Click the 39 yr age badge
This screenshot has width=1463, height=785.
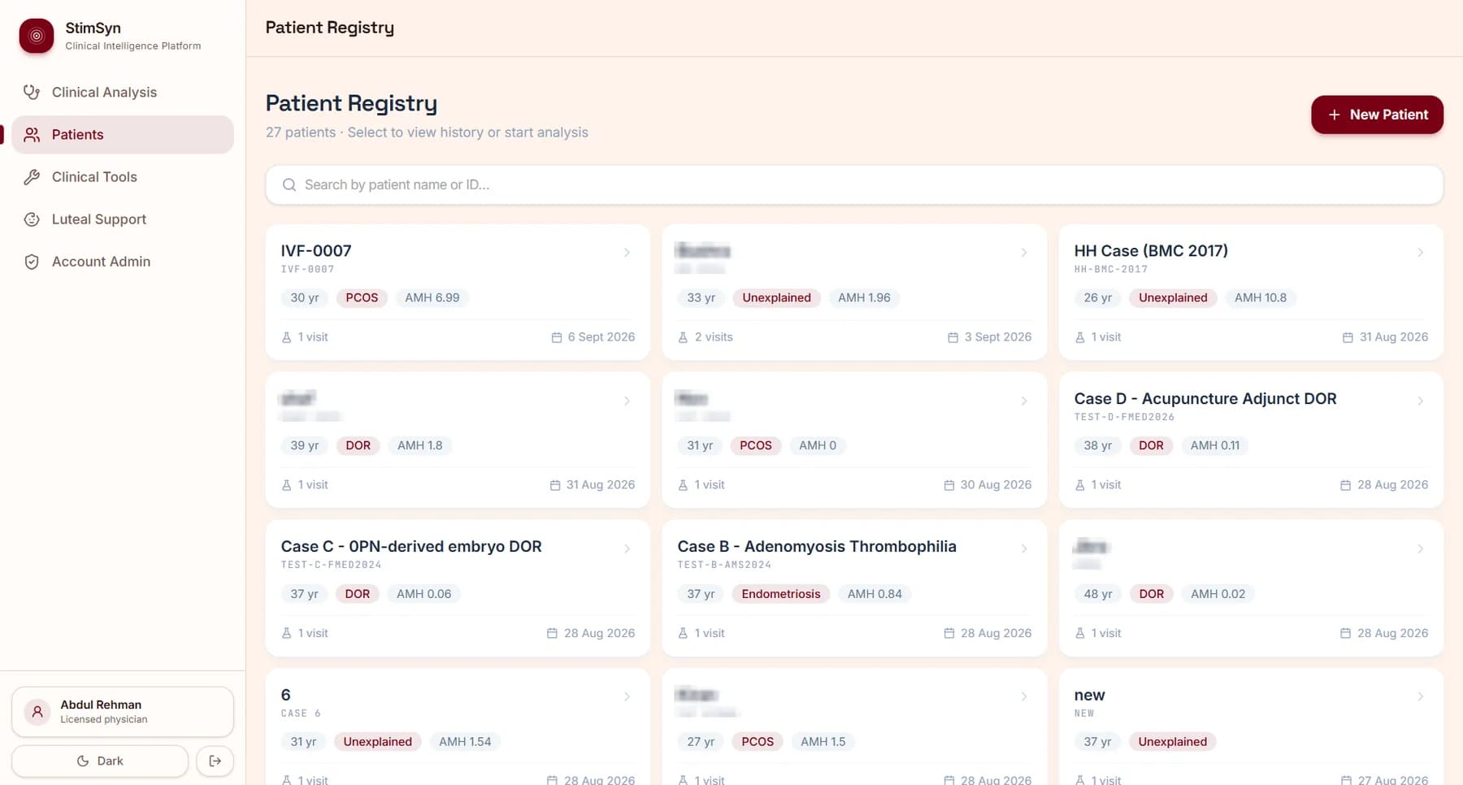coord(305,445)
